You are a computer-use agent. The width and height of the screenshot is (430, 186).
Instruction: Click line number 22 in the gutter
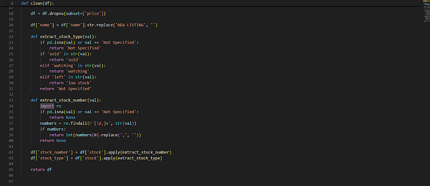click(x=11, y=36)
